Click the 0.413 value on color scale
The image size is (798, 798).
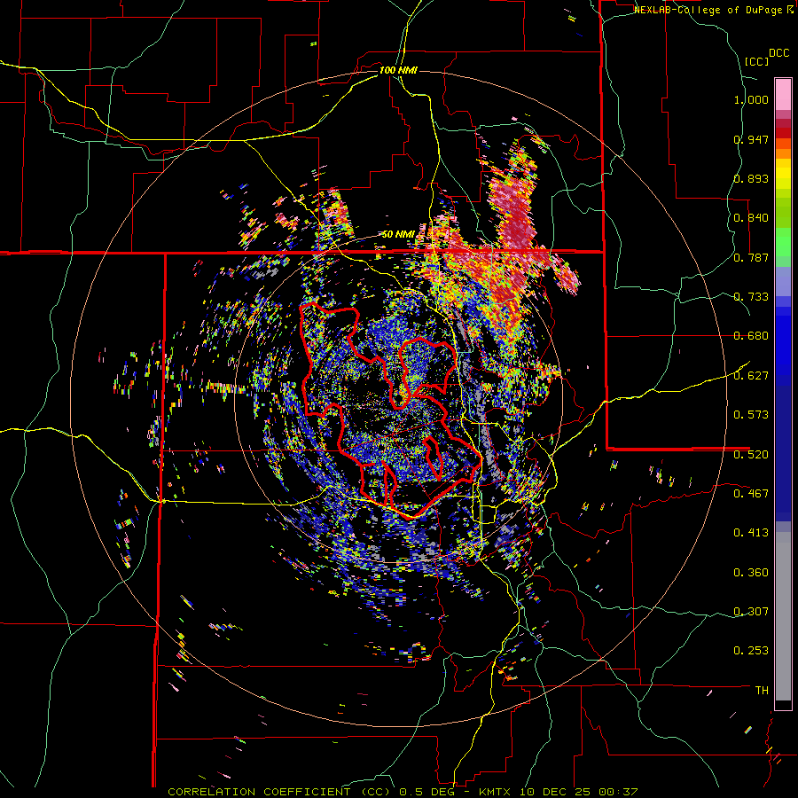click(x=751, y=533)
